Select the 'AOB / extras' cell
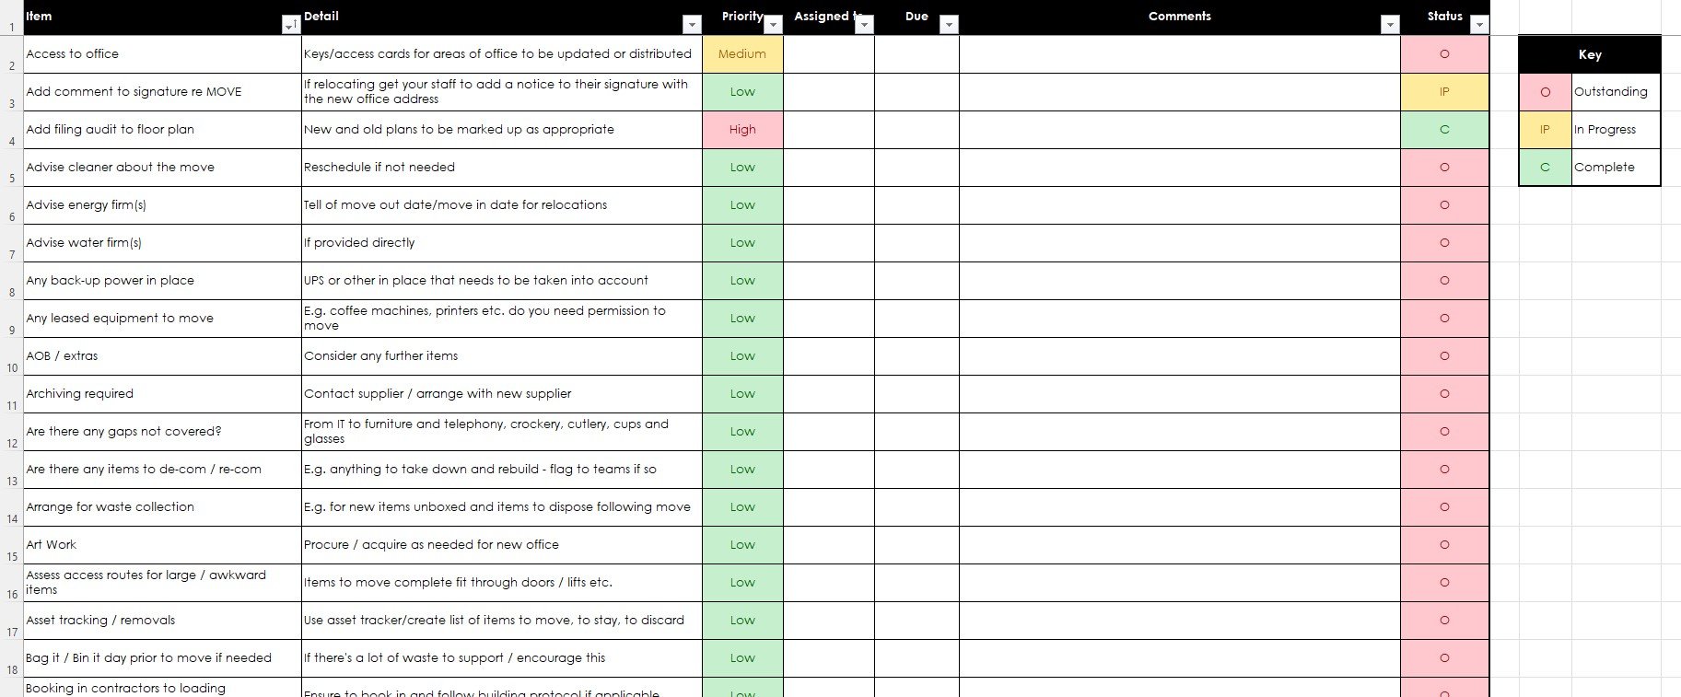Image resolution: width=1681 pixels, height=697 pixels. (x=162, y=356)
